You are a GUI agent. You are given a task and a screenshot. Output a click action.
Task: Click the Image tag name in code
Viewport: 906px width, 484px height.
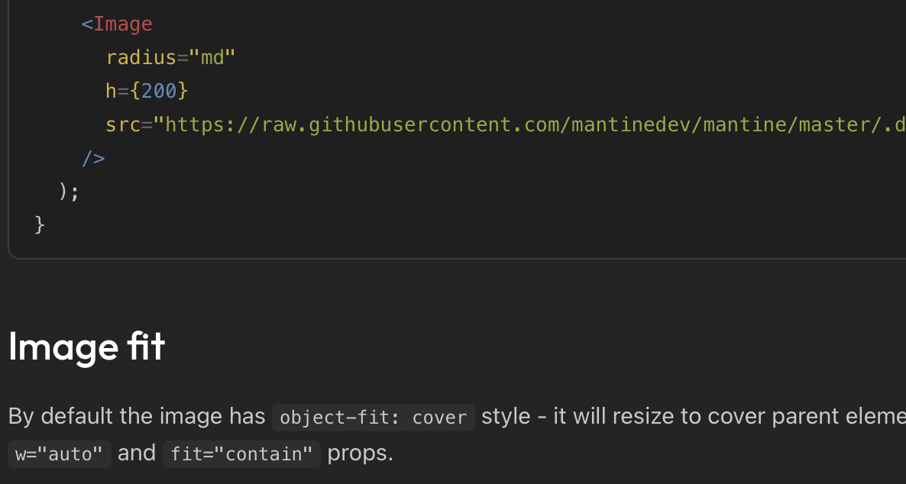123,24
